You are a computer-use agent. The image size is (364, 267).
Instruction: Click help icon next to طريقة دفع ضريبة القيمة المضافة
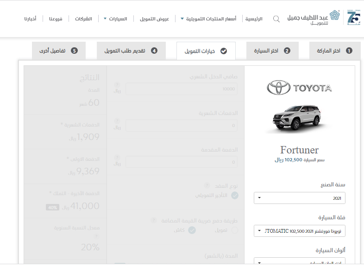(x=153, y=220)
